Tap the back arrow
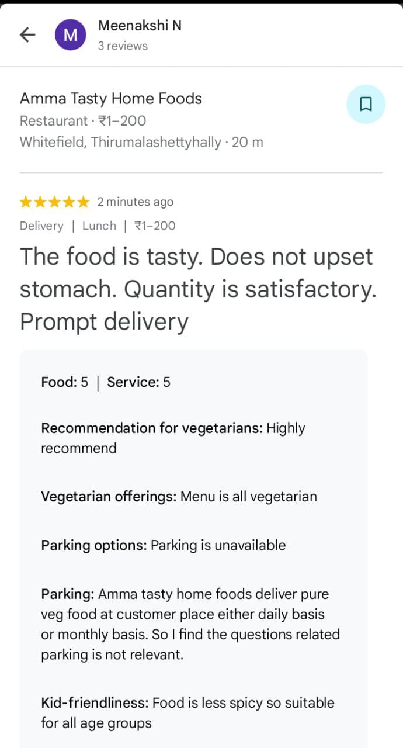Image resolution: width=403 pixels, height=748 pixels. (x=27, y=35)
